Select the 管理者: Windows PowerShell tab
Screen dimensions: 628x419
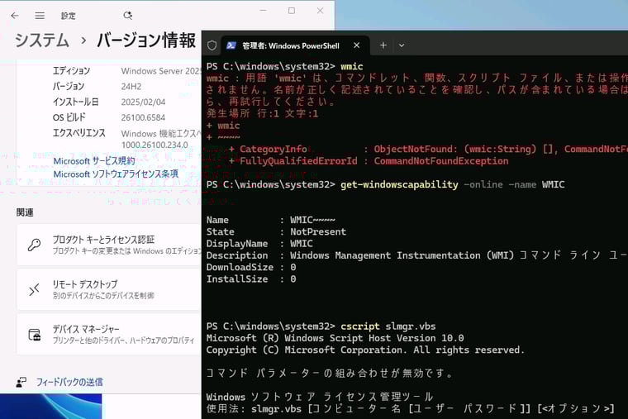(x=289, y=45)
